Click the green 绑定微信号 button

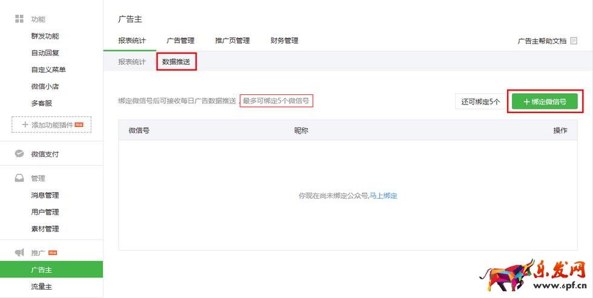point(545,101)
